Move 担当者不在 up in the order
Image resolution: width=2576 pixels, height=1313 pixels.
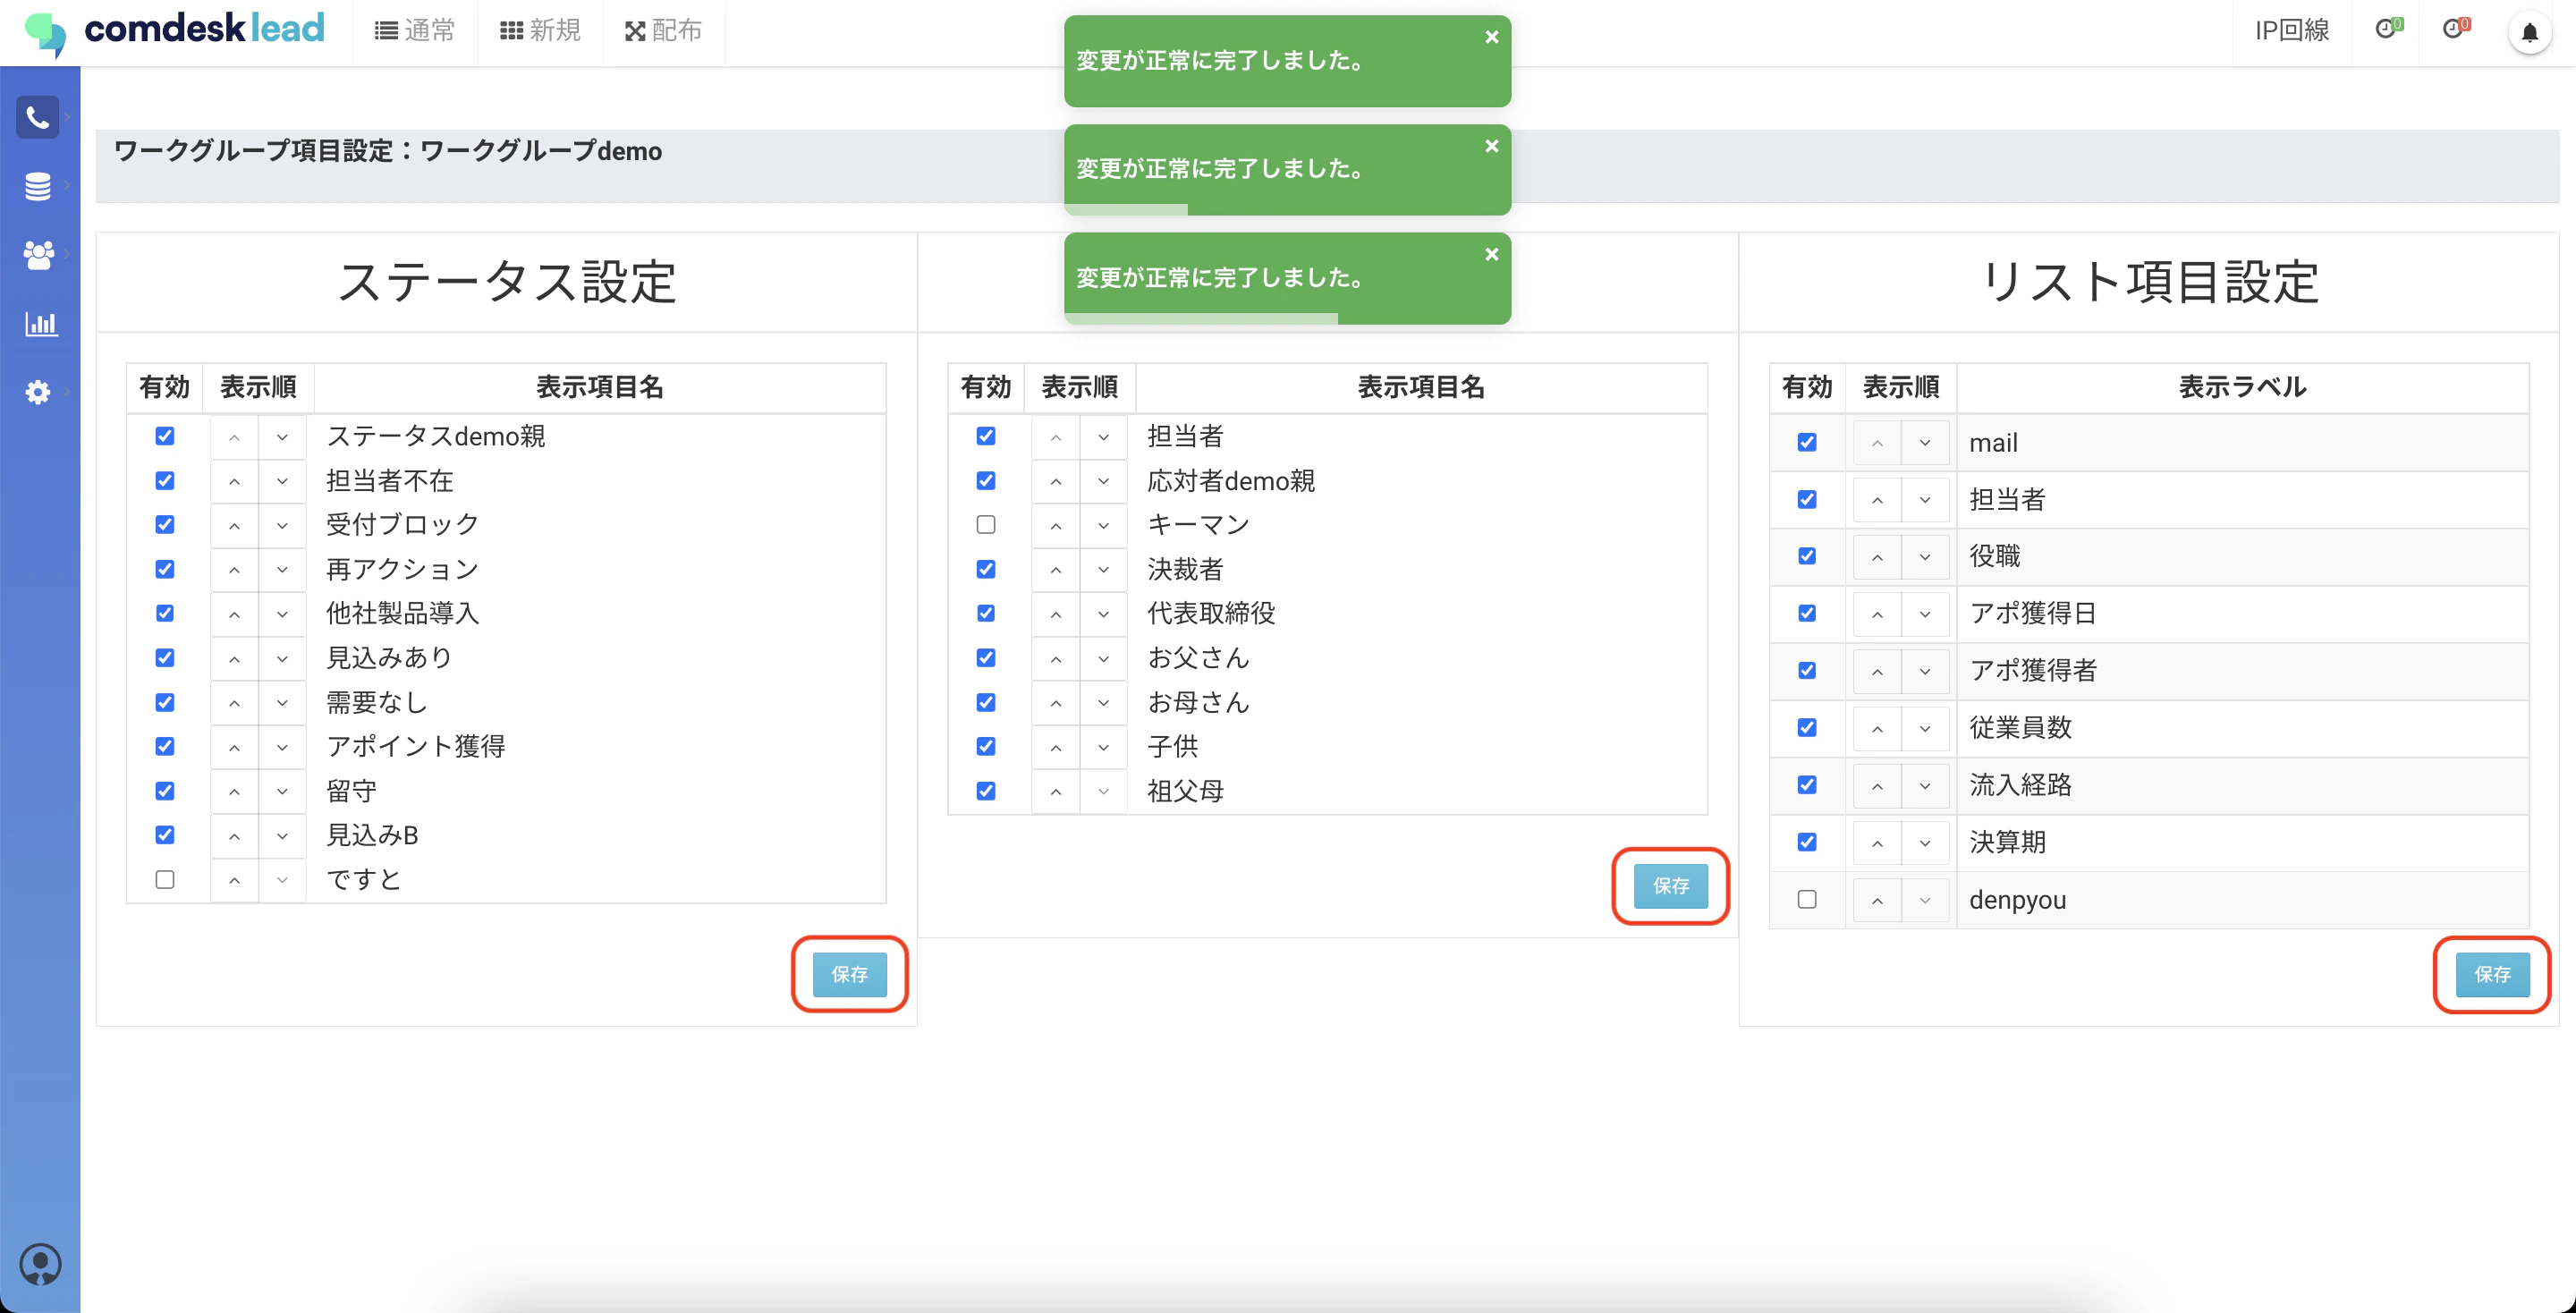pyautogui.click(x=234, y=482)
